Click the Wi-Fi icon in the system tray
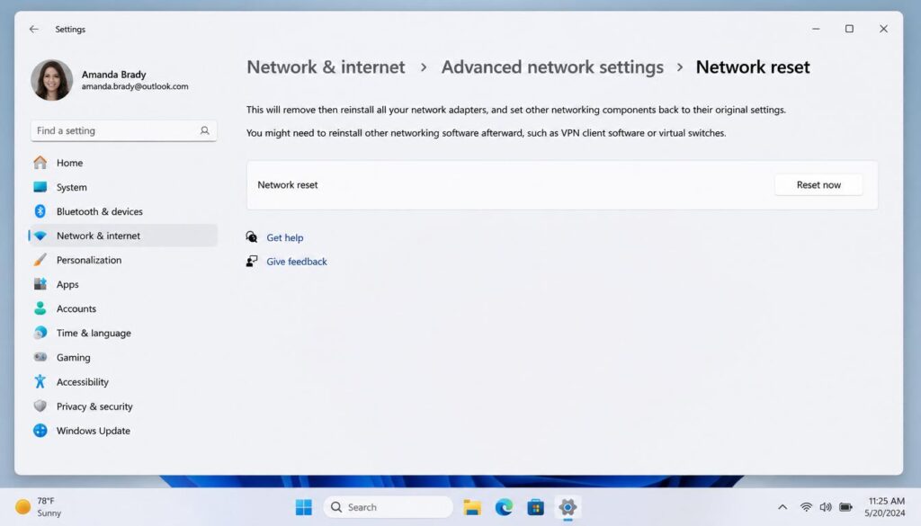Screen dimensions: 921x526 pyautogui.click(x=806, y=506)
